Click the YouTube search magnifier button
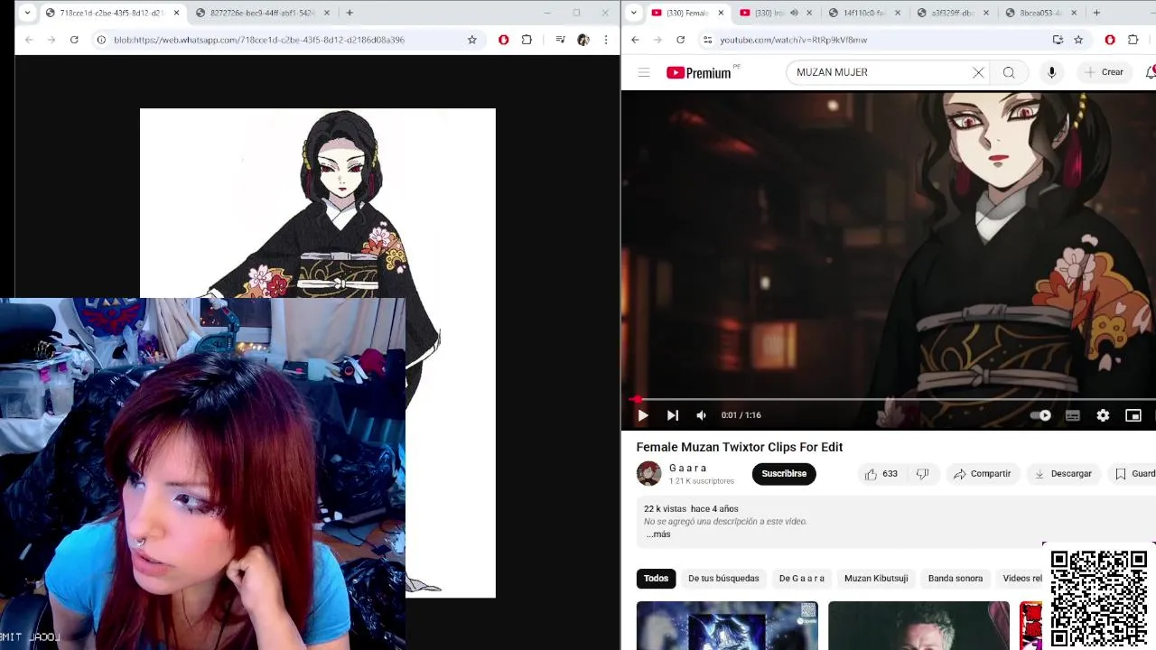This screenshot has height=650, width=1156. (1009, 72)
